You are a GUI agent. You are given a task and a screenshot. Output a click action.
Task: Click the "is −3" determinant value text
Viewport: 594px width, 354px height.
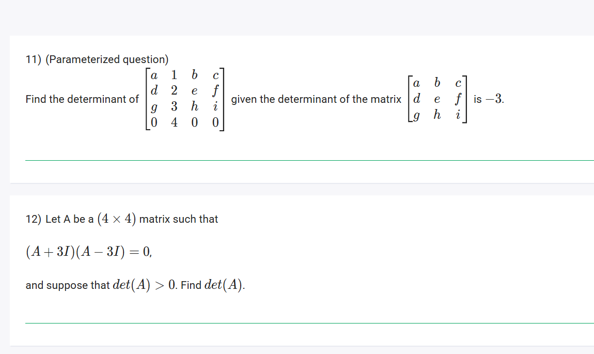point(488,99)
